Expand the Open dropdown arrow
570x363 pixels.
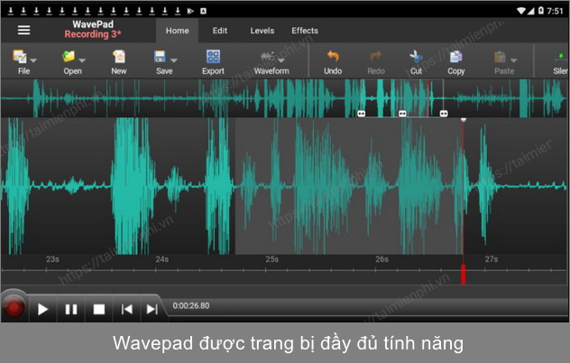coord(82,60)
